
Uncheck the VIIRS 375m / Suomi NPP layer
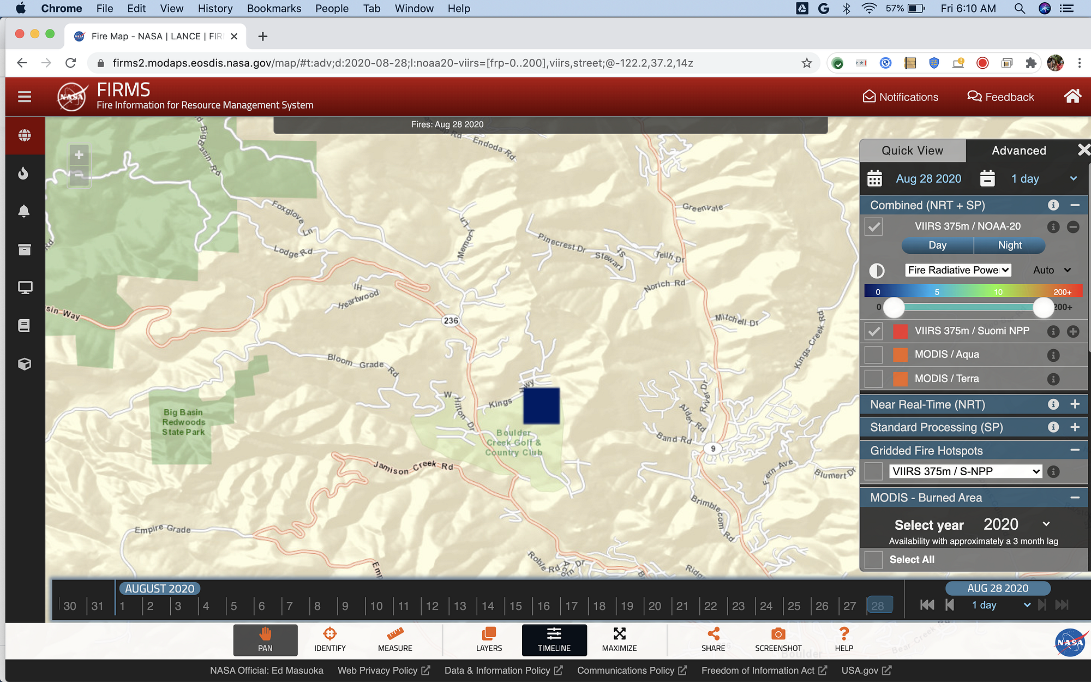(x=873, y=331)
